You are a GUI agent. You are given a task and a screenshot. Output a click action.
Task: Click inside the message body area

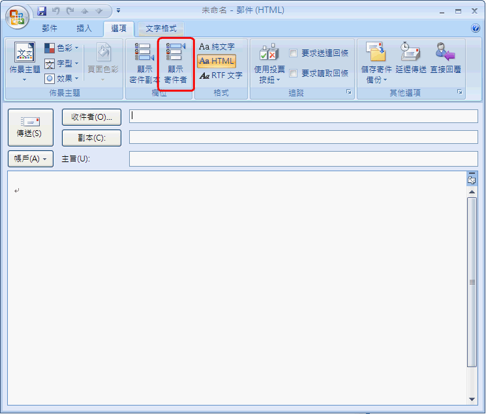[x=237, y=288]
